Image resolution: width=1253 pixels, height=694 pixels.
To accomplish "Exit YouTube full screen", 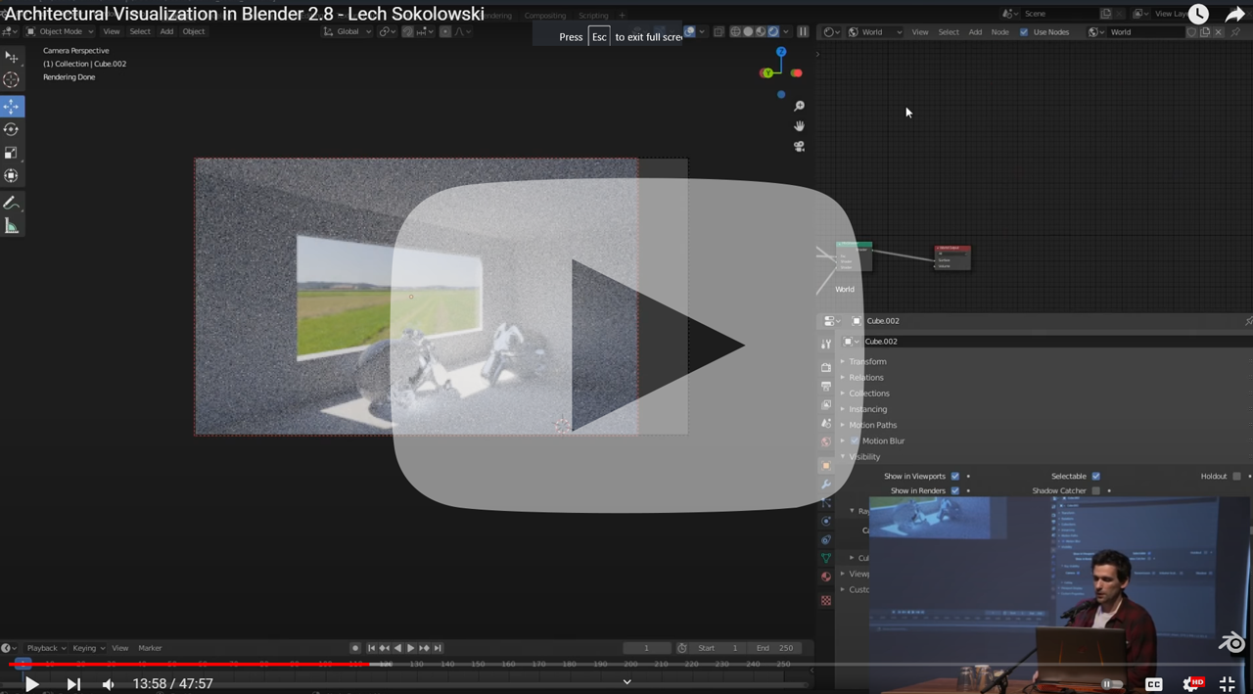I will click(x=1228, y=684).
